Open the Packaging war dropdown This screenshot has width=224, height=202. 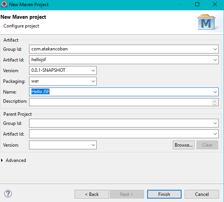point(93,81)
